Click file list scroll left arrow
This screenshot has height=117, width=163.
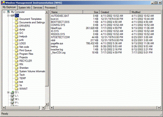[52, 108]
